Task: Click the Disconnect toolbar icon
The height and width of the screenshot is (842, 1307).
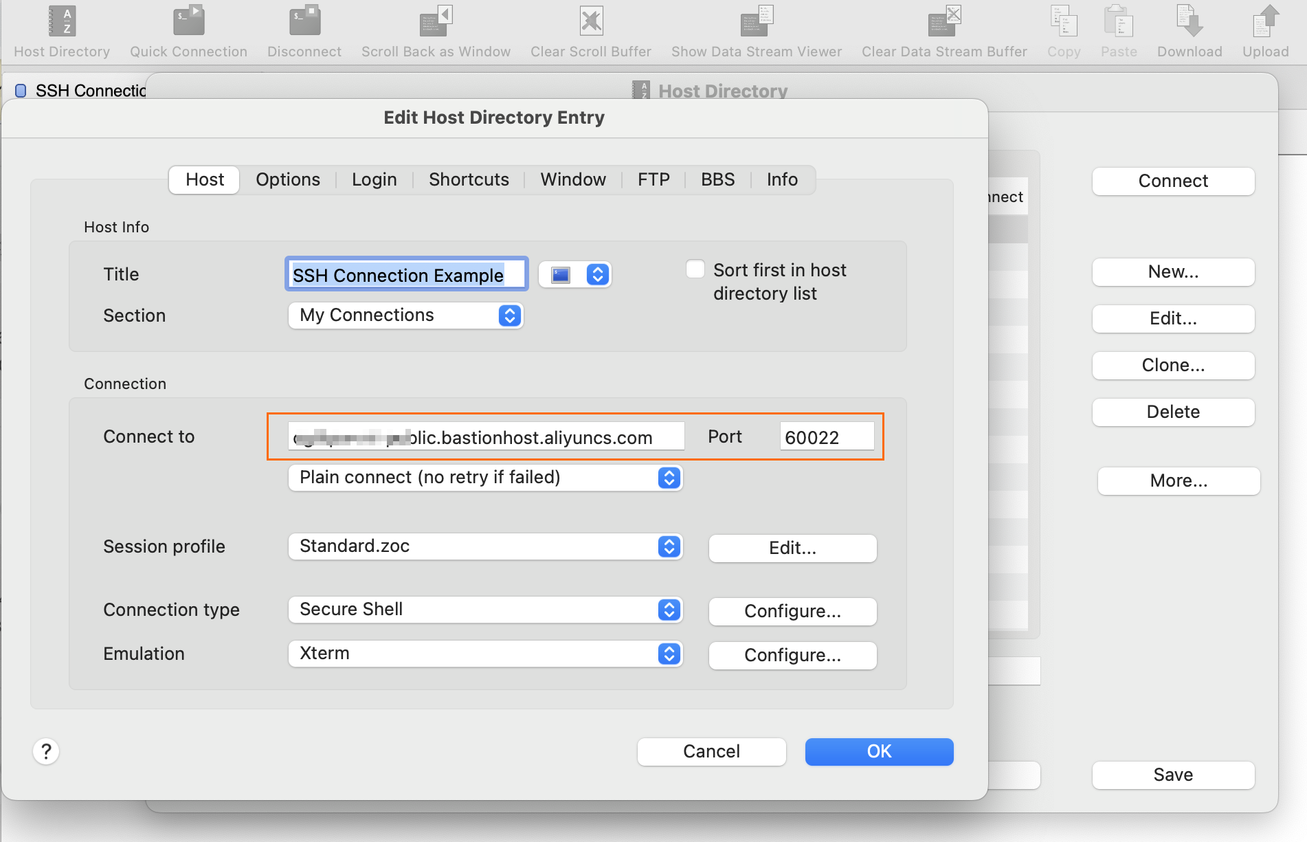Action: pyautogui.click(x=304, y=21)
